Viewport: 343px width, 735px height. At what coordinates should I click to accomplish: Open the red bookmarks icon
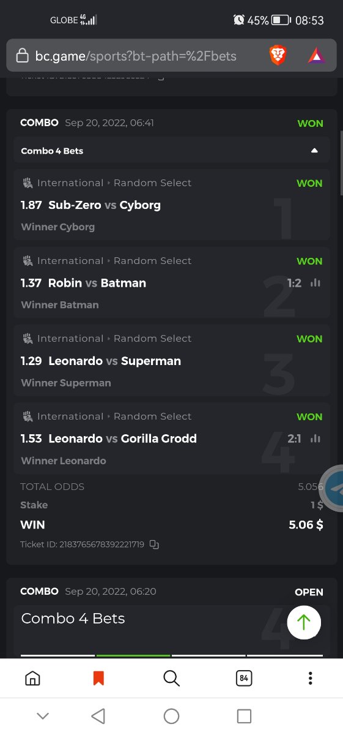click(x=98, y=678)
